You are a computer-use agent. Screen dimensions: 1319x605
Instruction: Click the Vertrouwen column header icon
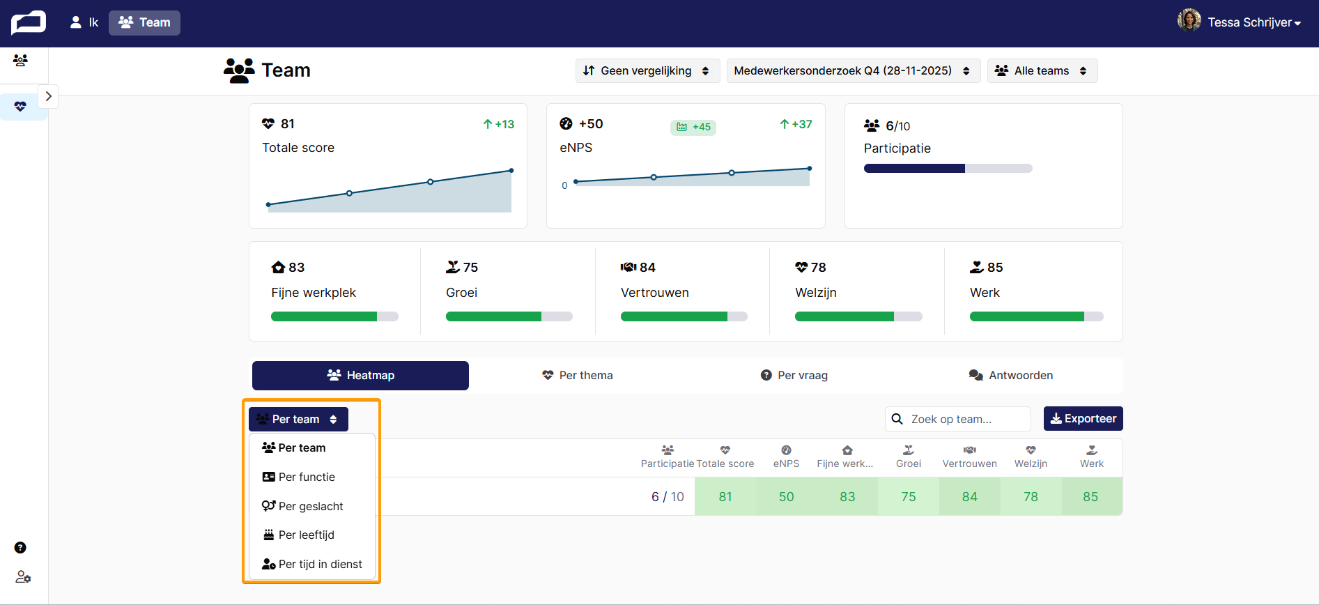point(969,450)
